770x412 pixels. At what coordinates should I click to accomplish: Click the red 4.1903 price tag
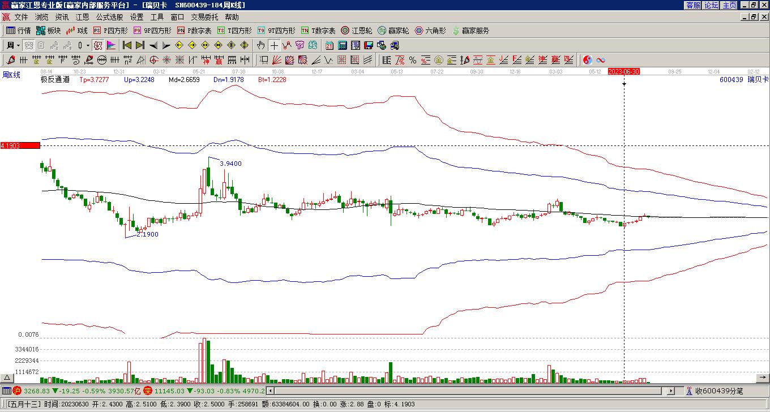(x=20, y=146)
